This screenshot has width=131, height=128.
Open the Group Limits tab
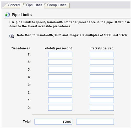click(x=57, y=5)
